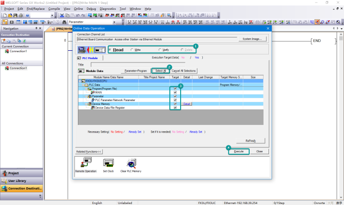This screenshot has height=205, width=344.
Task: Toggle PLC Parameter/Network Parameter target checkbox
Action: coord(175,100)
